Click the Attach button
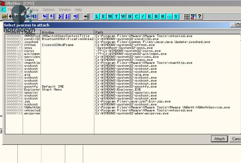 coord(220,139)
